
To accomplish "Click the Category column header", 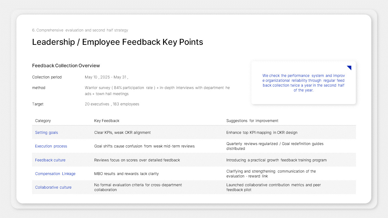I will pos(43,121).
